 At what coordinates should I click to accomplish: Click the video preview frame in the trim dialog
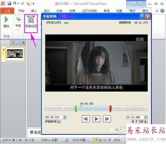click(96, 63)
